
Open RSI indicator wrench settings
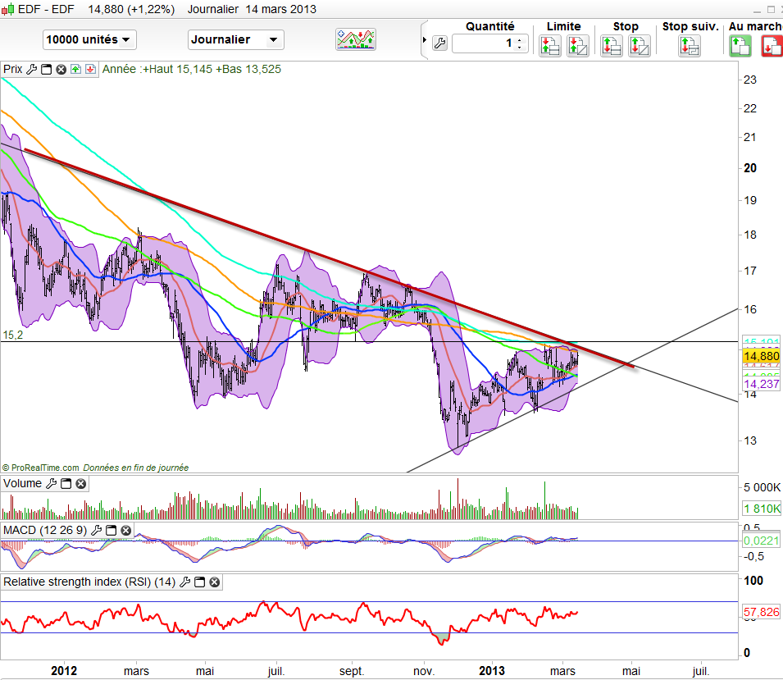184,582
